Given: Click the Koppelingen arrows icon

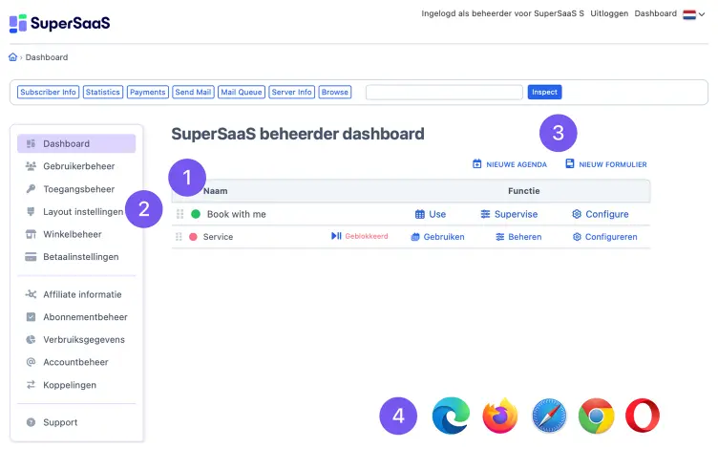Looking at the screenshot, I should pos(31,385).
